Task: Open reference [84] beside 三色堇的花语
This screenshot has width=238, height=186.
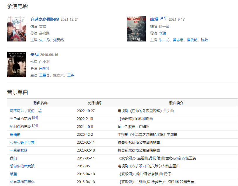Action: (35, 118)
